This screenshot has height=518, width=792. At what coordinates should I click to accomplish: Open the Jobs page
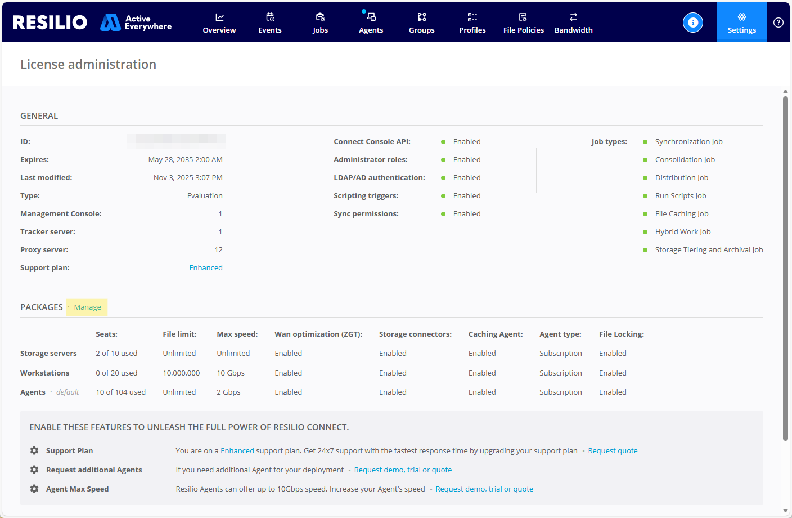pos(320,23)
